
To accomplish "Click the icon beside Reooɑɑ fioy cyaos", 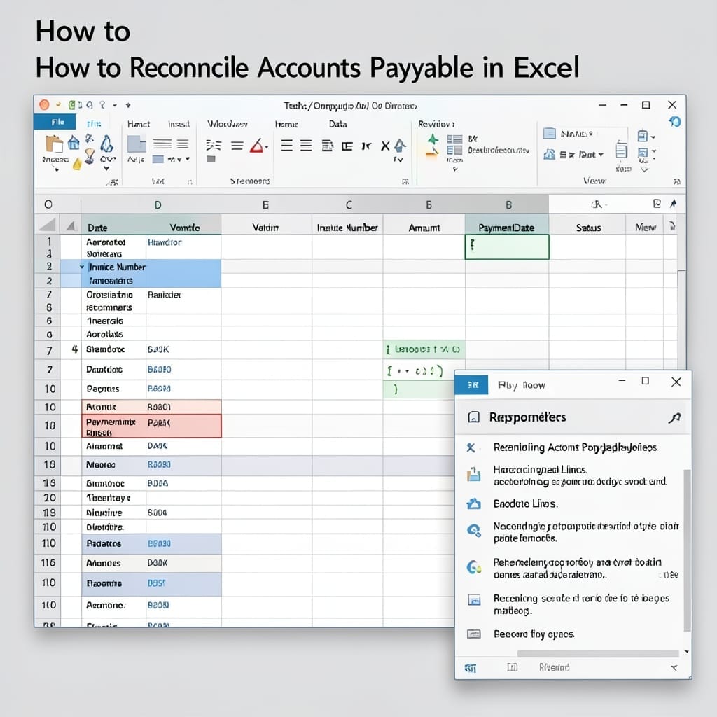I will [x=474, y=634].
